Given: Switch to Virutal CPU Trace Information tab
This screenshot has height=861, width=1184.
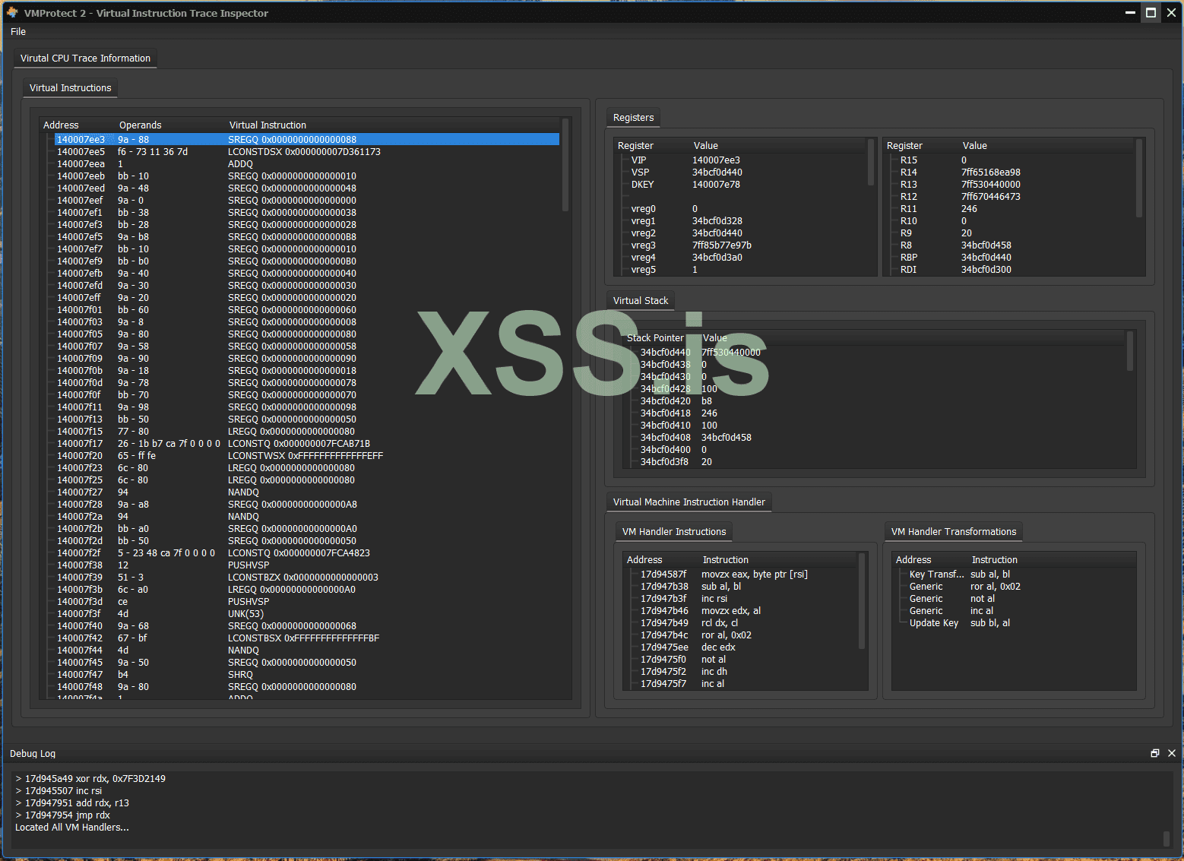Looking at the screenshot, I should (x=85, y=59).
